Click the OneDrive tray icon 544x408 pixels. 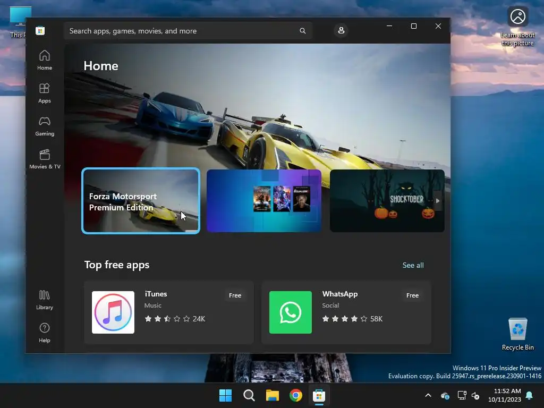tap(445, 395)
